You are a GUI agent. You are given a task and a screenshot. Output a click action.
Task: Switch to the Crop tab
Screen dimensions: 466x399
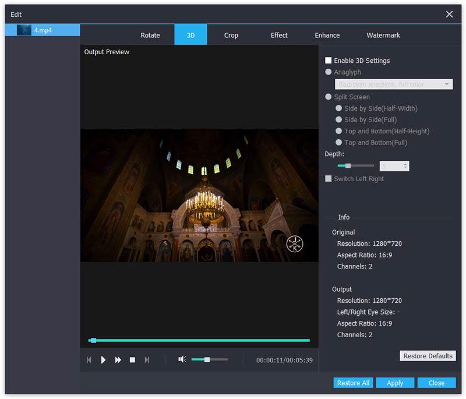pyautogui.click(x=231, y=35)
